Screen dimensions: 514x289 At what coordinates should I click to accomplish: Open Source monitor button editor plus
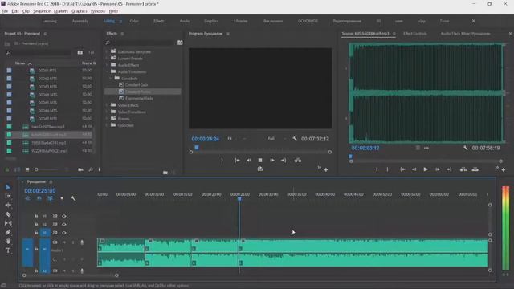[x=504, y=169]
